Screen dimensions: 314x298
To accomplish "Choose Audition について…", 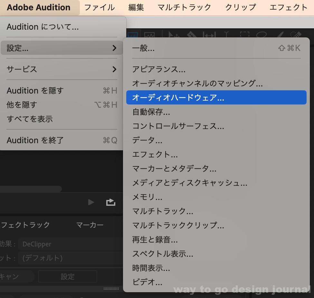I will pyautogui.click(x=43, y=27).
